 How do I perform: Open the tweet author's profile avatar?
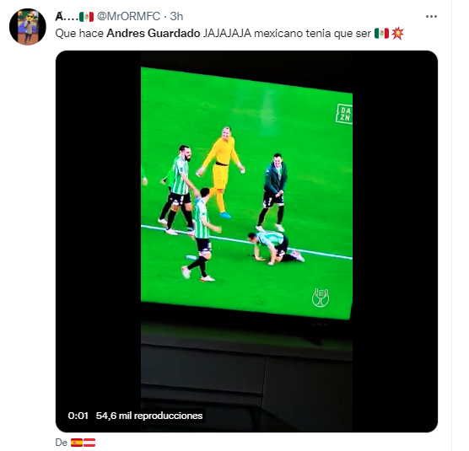click(28, 27)
